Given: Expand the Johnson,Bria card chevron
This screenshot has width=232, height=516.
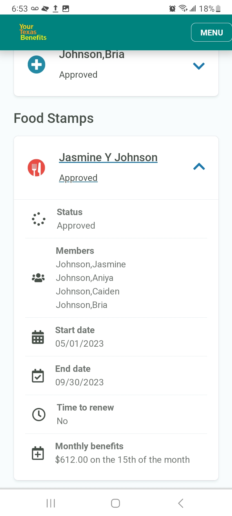Looking at the screenshot, I should pyautogui.click(x=199, y=66).
